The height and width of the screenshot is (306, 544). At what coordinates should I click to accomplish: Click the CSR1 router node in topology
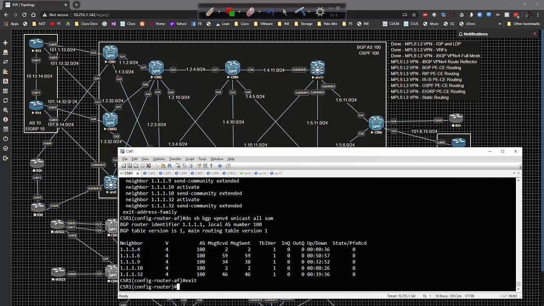[x=110, y=53]
